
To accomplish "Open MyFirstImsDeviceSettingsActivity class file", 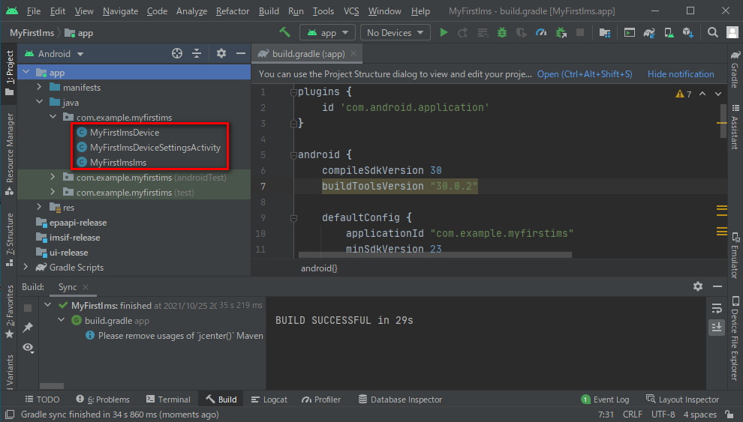I will [155, 147].
